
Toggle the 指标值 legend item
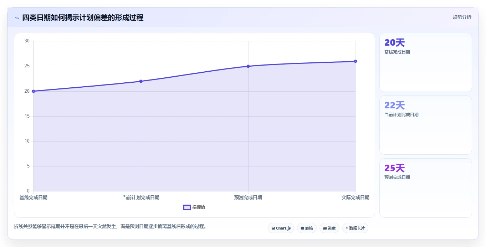(x=194, y=207)
